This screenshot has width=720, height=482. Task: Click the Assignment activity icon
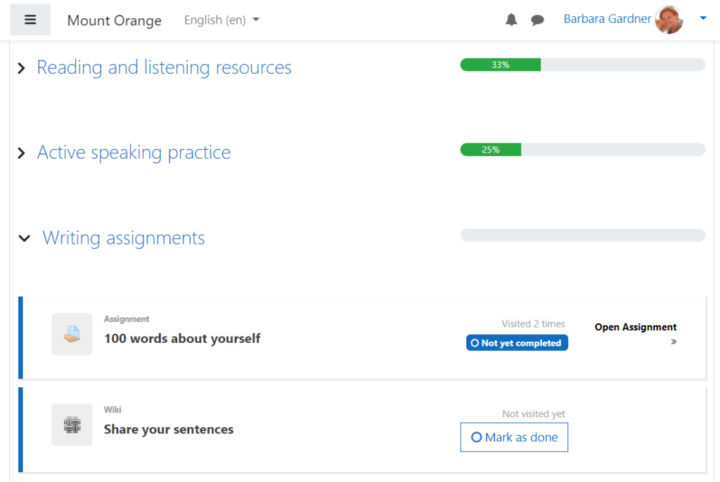click(x=72, y=334)
